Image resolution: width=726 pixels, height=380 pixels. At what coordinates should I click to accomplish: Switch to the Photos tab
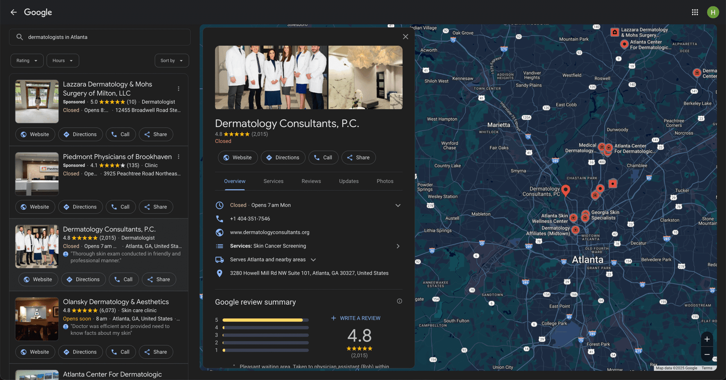(385, 181)
